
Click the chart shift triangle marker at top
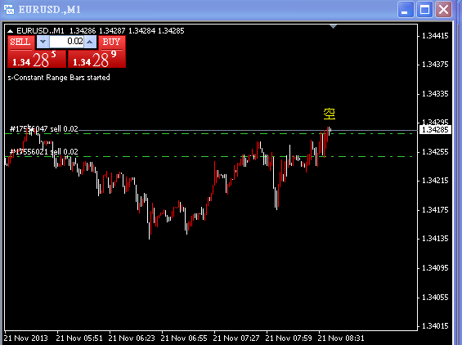[x=334, y=26]
